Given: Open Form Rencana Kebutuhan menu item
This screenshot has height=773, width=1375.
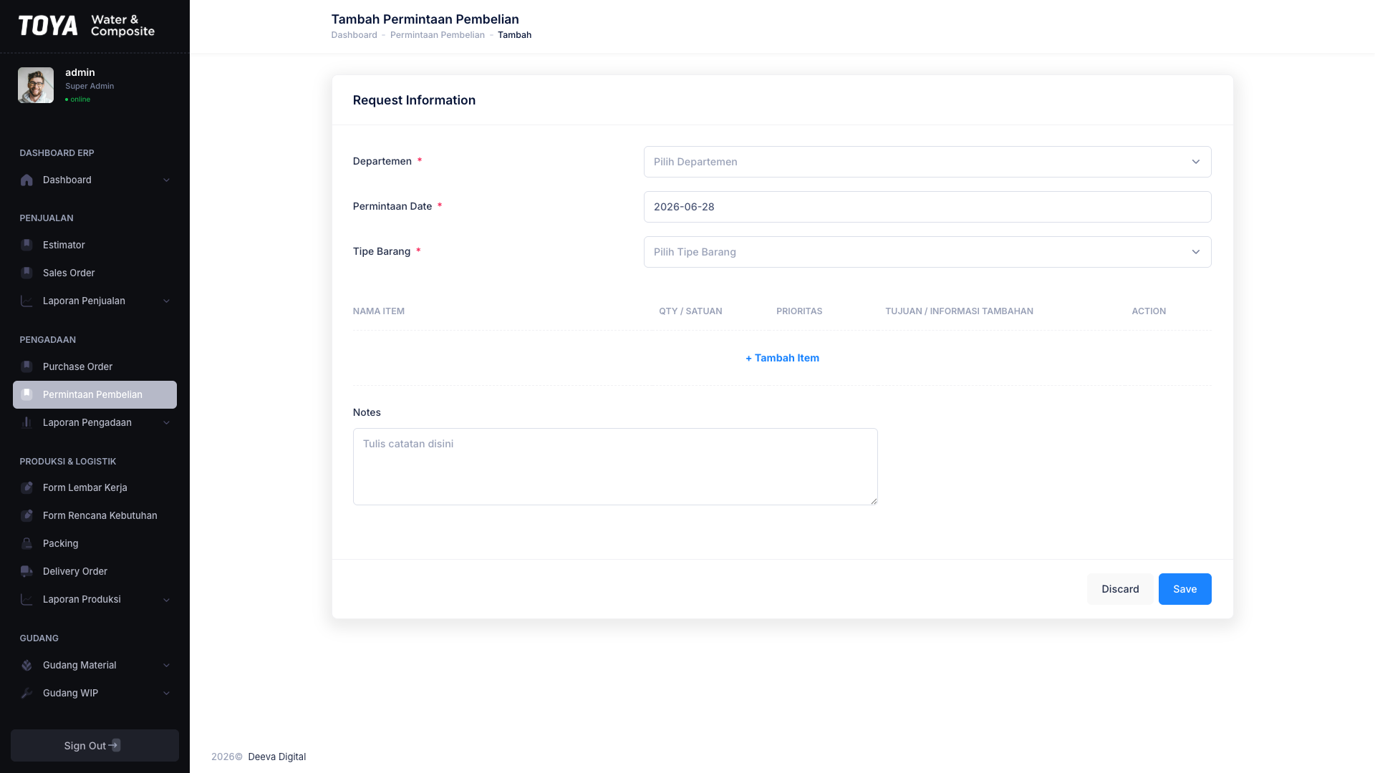Looking at the screenshot, I should pyautogui.click(x=95, y=515).
